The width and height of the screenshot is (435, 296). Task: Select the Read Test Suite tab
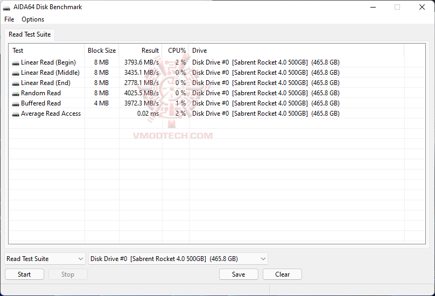30,34
